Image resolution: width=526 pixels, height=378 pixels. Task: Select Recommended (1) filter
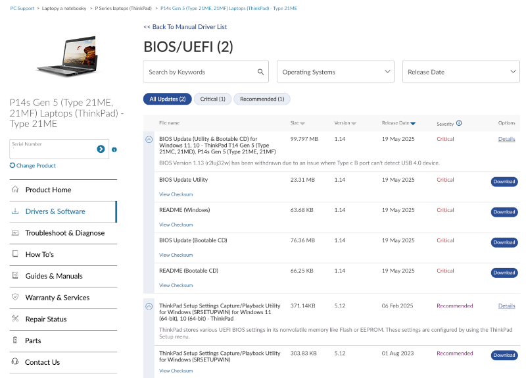262,99
